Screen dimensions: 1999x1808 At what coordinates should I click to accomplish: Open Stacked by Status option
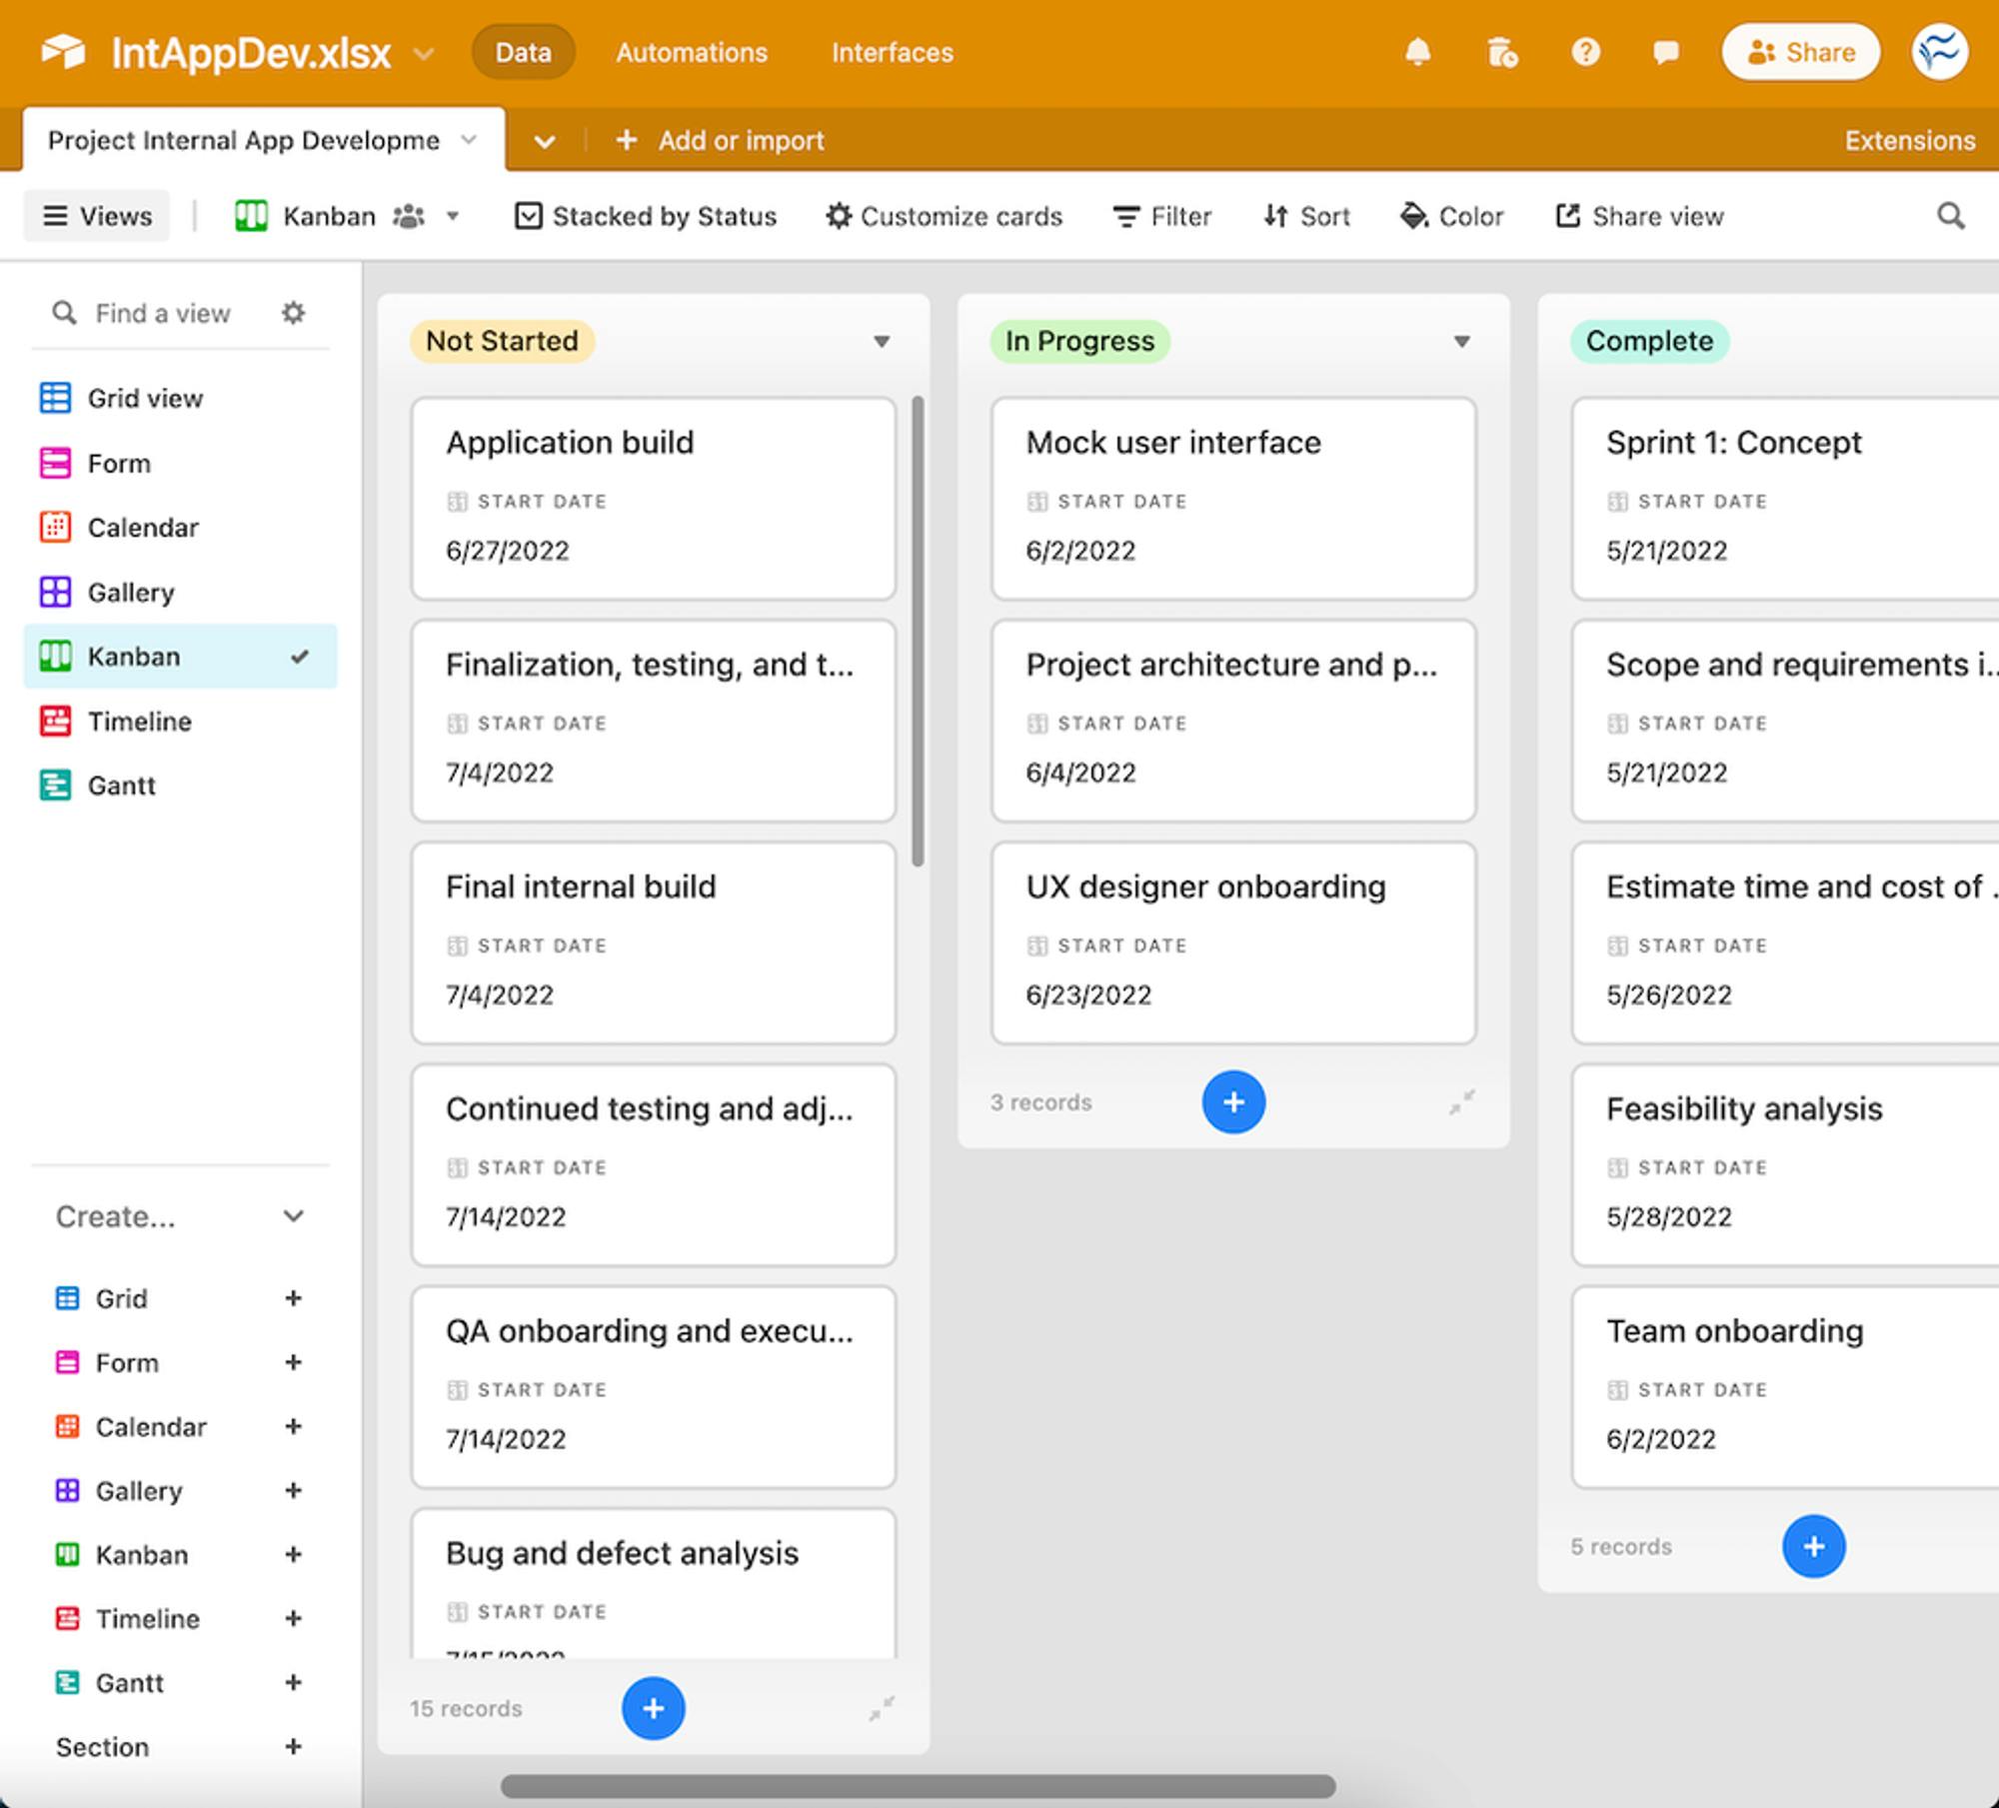tap(646, 216)
